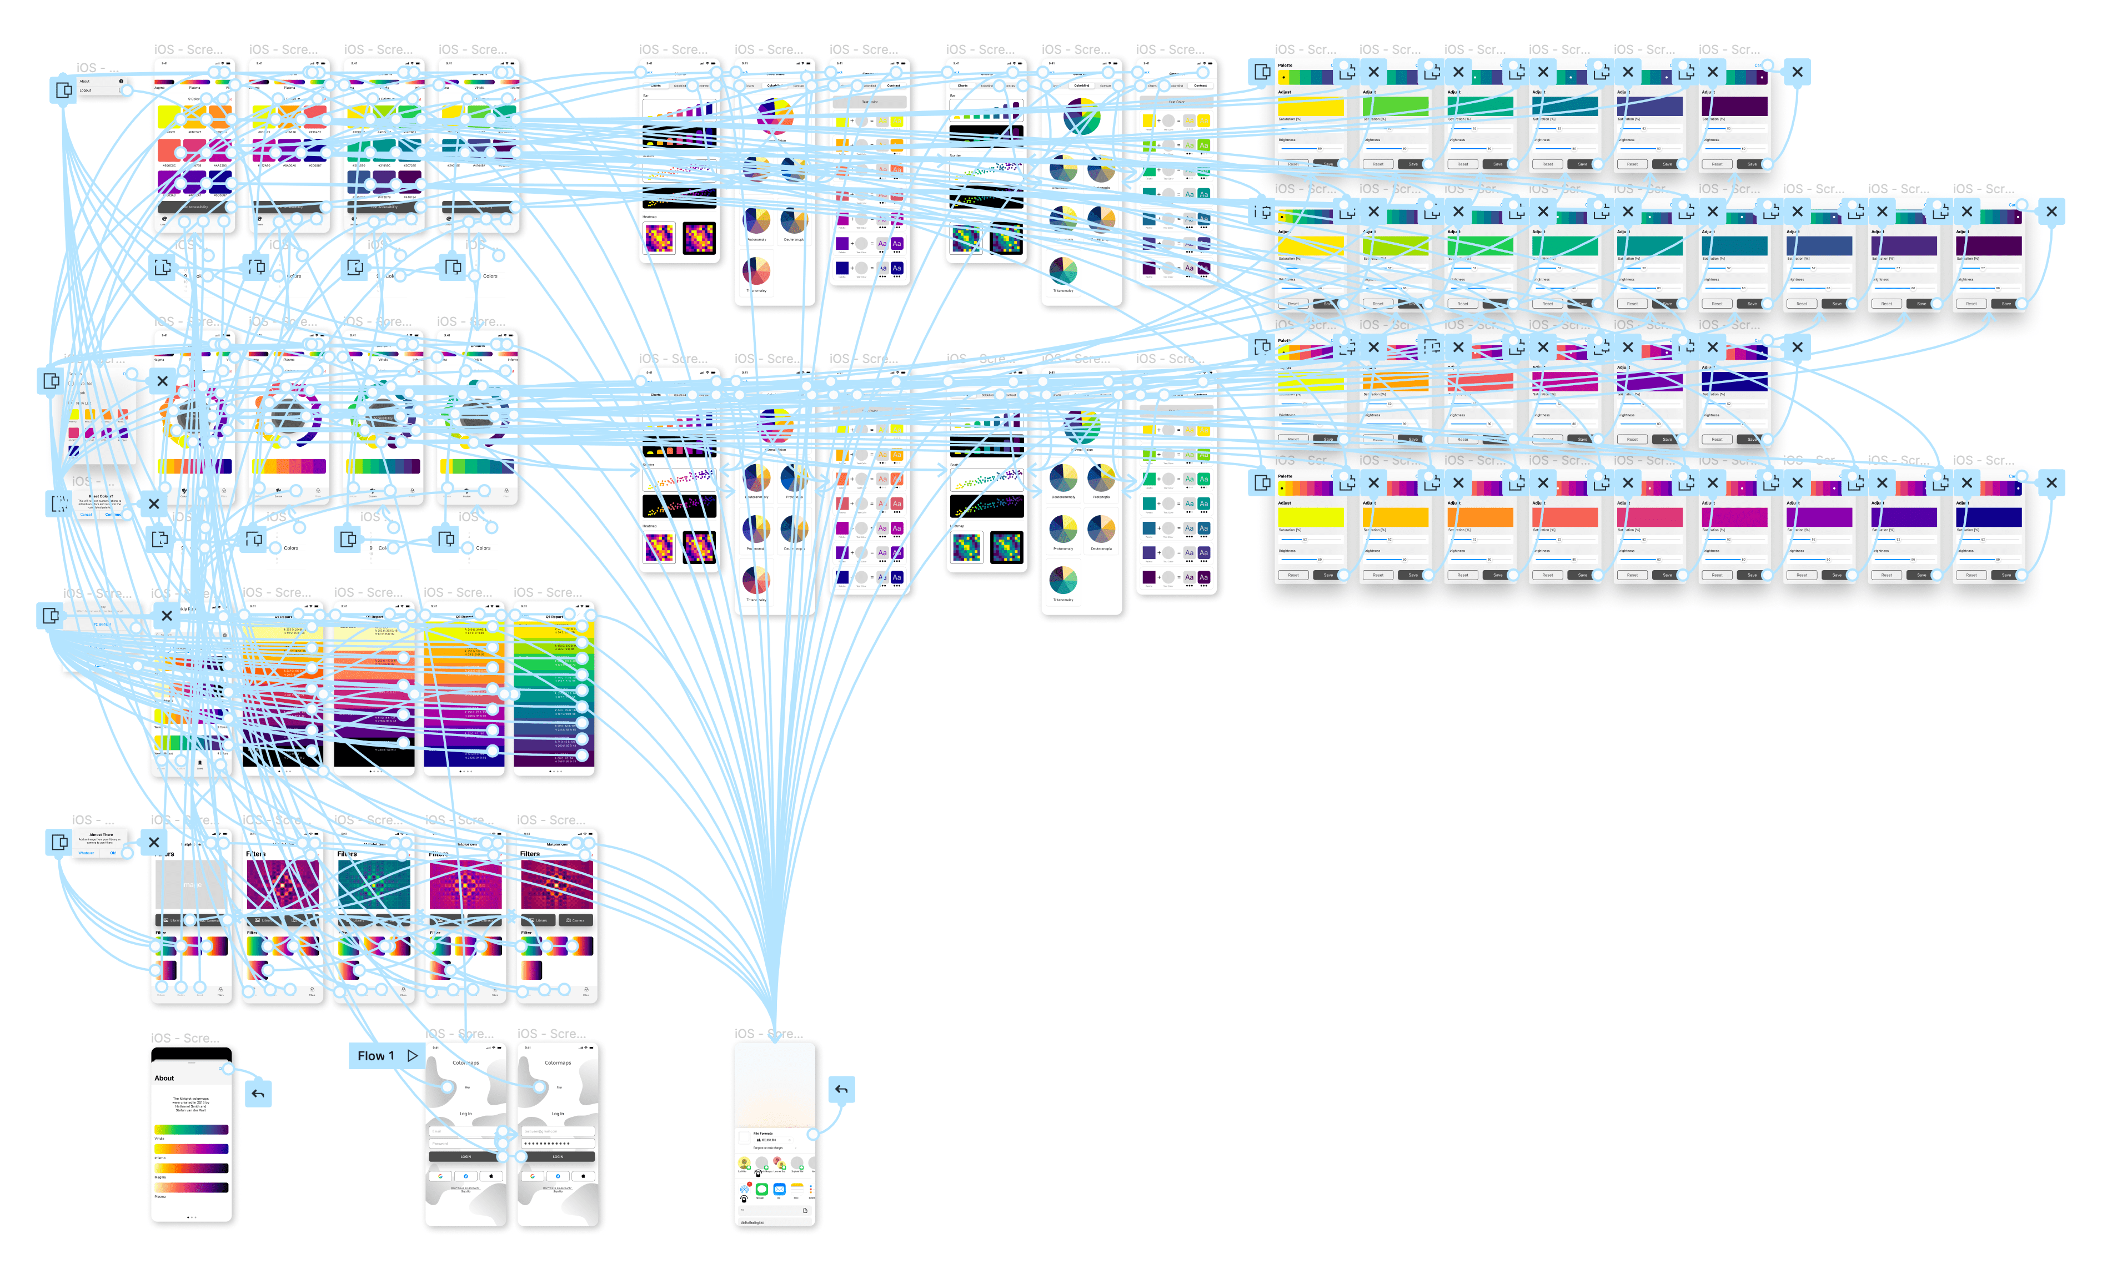Click back arrow beside the About screen
Viewport: 2107px width, 1269px height.
coord(258,1094)
